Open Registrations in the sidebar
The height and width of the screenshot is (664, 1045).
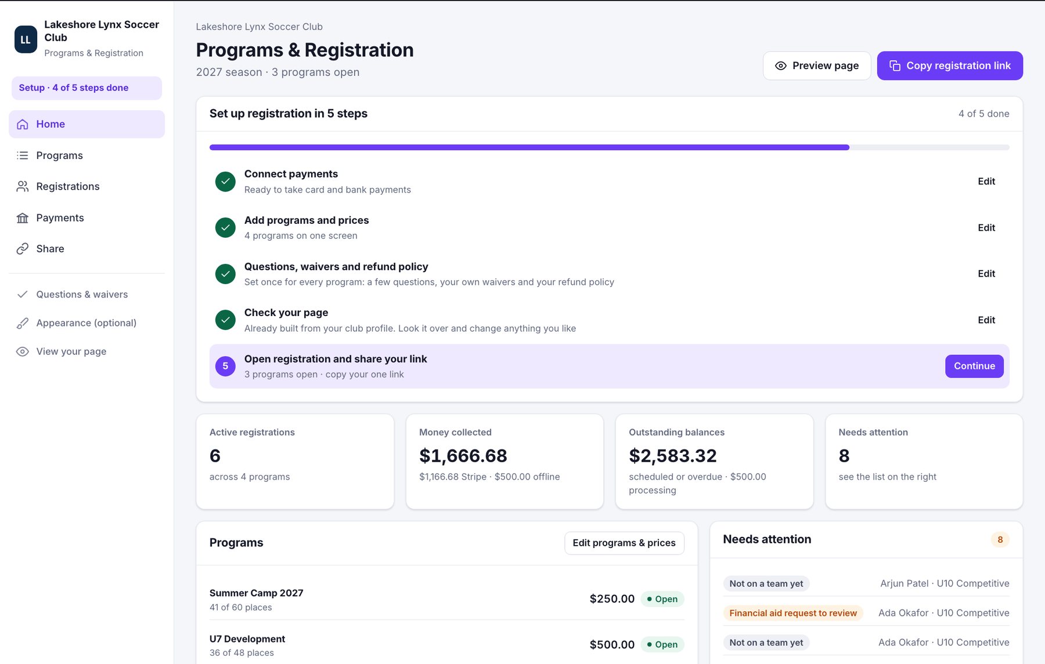click(87, 186)
